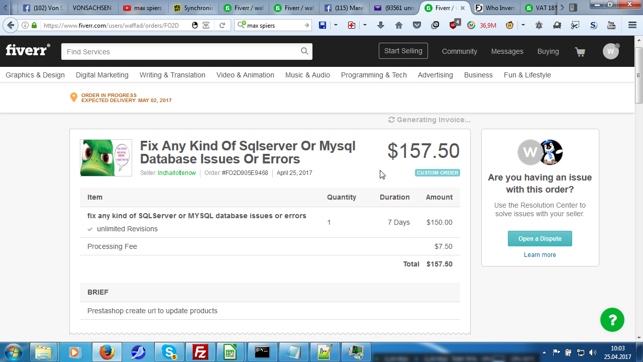This screenshot has height=362, width=643.
Task: Click the orange location pin icon
Action: pos(74,98)
